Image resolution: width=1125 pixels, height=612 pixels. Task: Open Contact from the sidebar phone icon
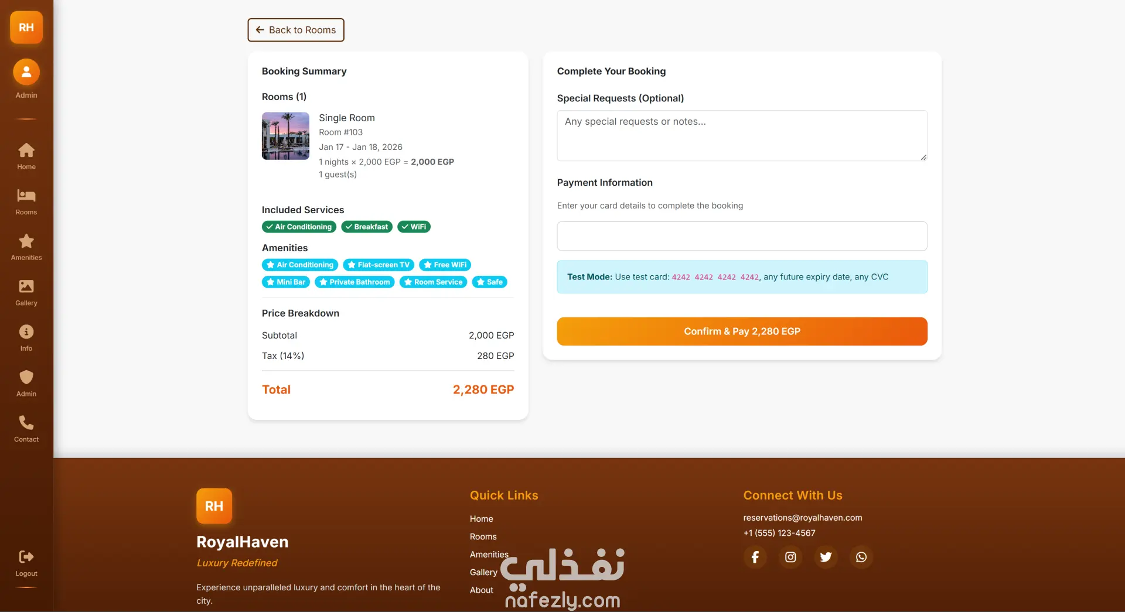pyautogui.click(x=26, y=423)
